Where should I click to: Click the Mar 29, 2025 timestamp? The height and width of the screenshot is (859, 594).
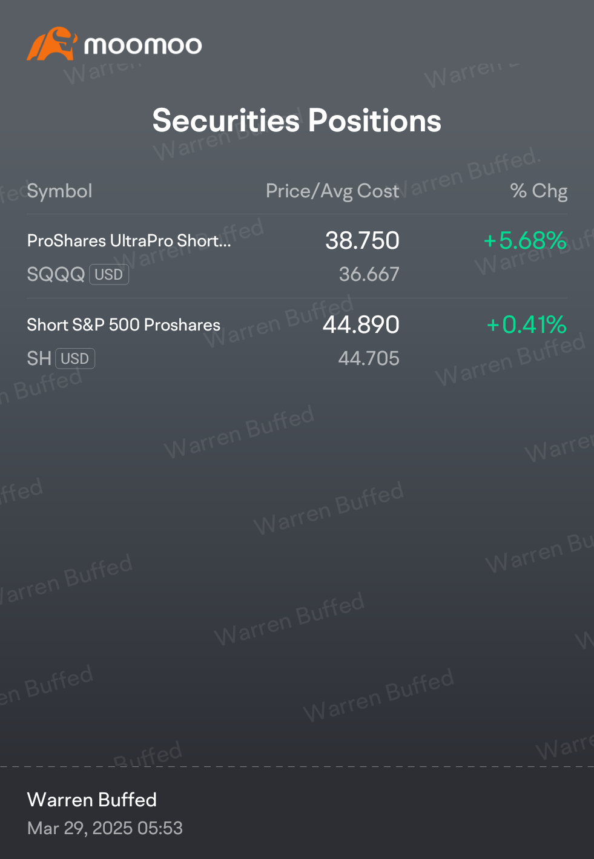coord(105,828)
